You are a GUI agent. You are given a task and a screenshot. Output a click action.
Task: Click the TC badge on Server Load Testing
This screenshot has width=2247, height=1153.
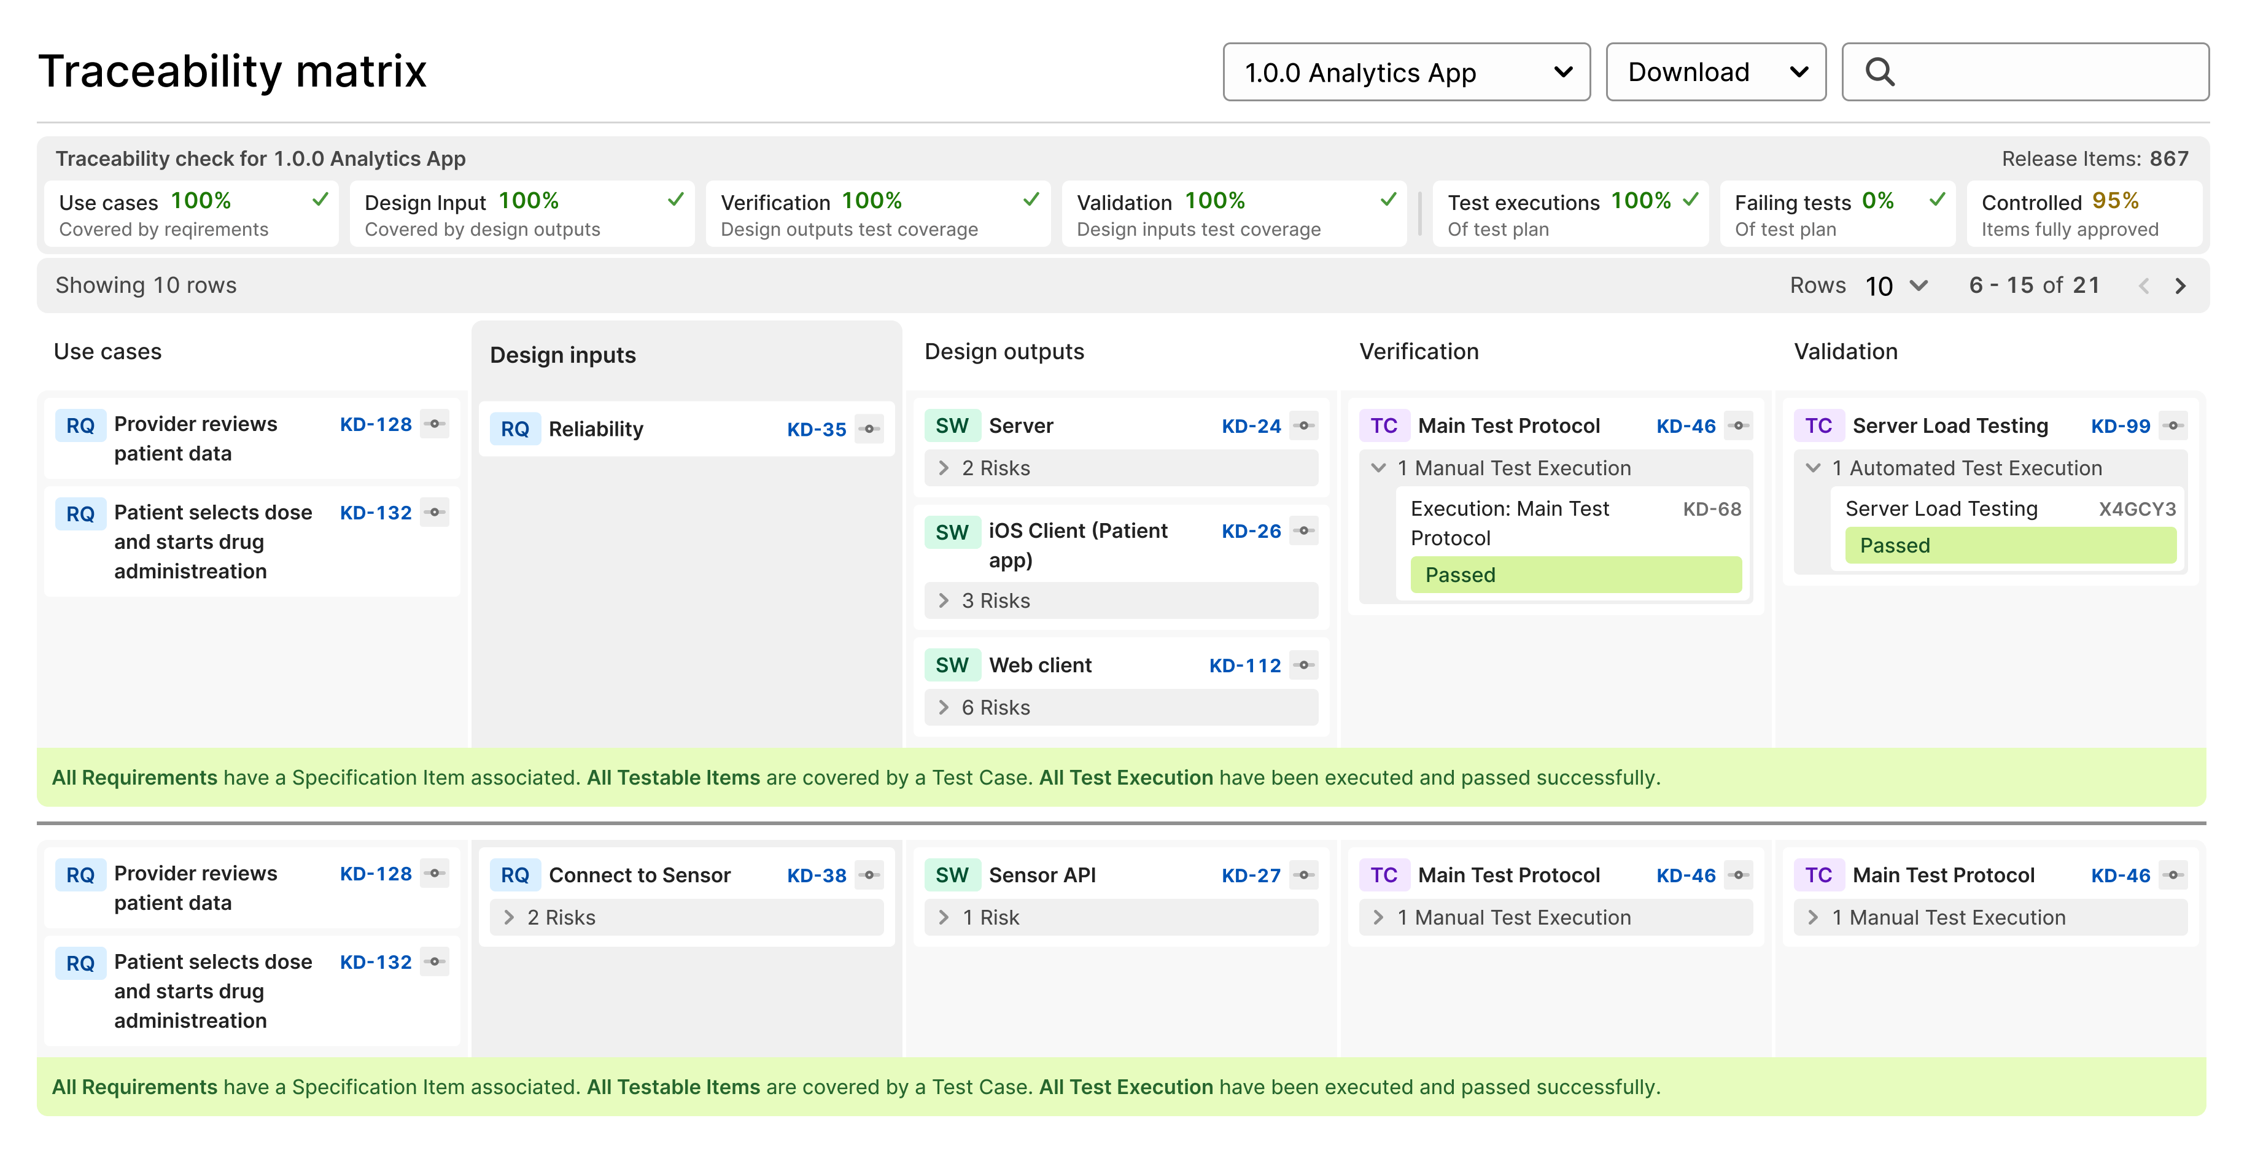(1820, 427)
